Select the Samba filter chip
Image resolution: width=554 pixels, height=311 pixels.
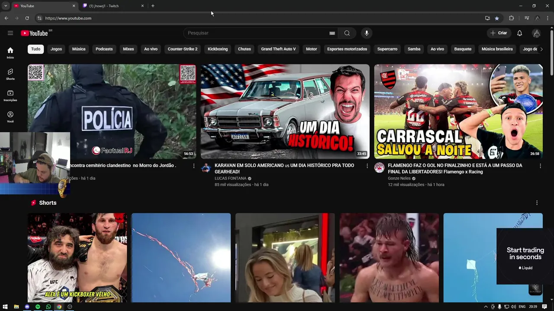pyautogui.click(x=414, y=49)
